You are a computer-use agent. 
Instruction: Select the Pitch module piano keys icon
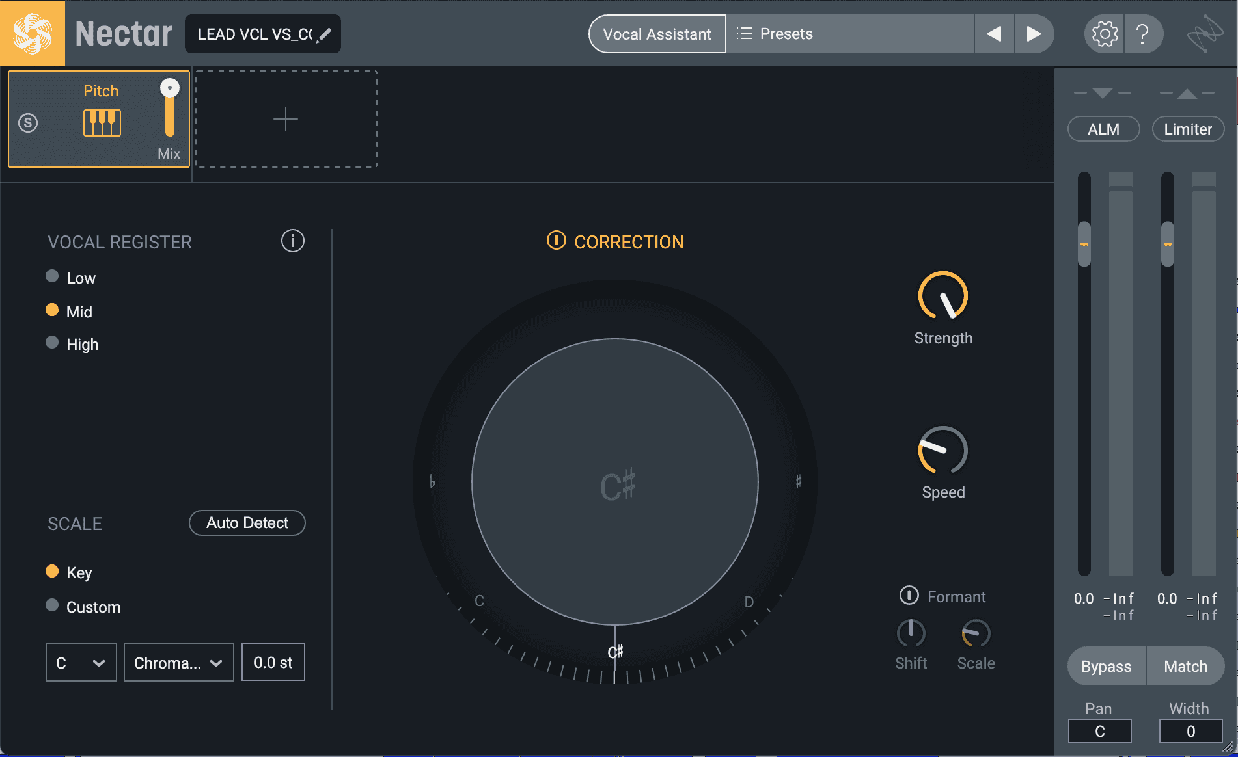(102, 123)
